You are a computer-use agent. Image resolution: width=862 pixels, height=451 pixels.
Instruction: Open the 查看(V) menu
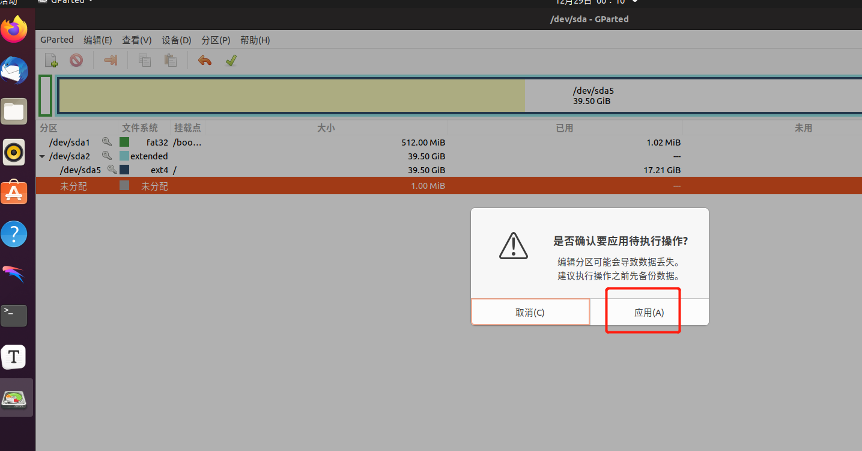(x=136, y=40)
